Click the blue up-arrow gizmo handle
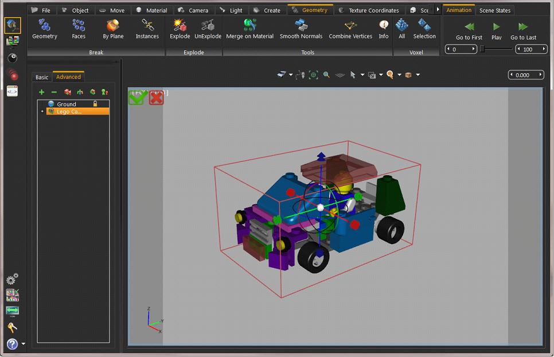Image resolution: width=554 pixels, height=357 pixels. pos(321,156)
